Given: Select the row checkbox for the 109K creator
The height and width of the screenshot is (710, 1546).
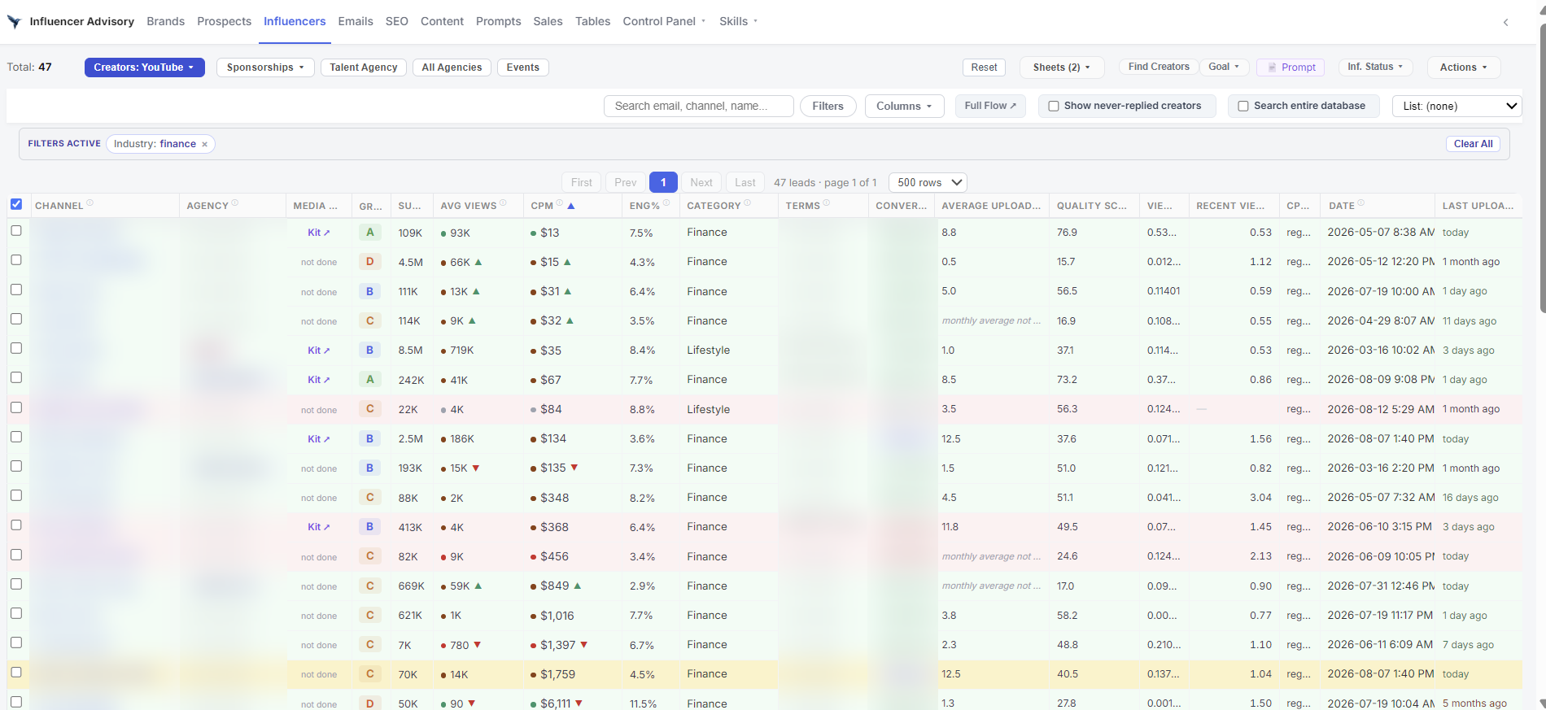Looking at the screenshot, I should [16, 231].
